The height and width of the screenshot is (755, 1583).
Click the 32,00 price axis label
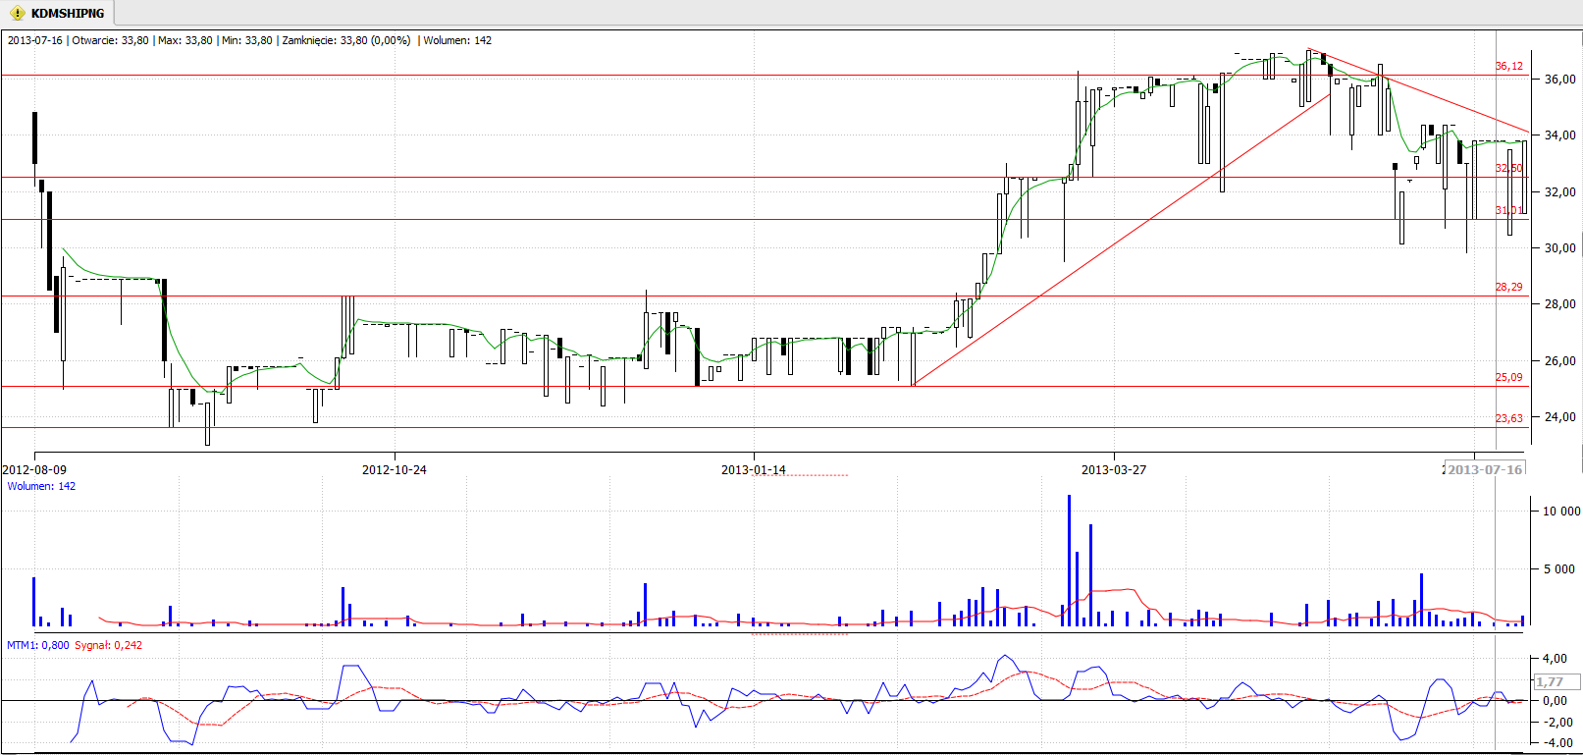[1560, 192]
